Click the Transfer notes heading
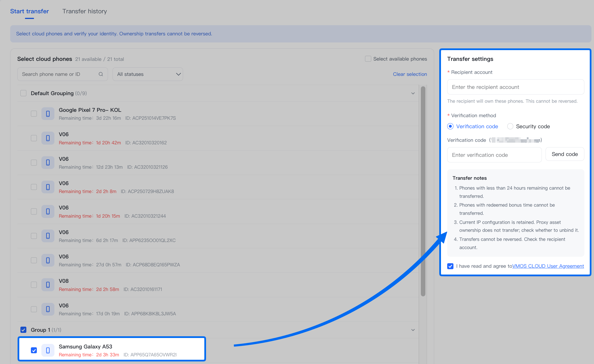The width and height of the screenshot is (594, 364). point(470,178)
